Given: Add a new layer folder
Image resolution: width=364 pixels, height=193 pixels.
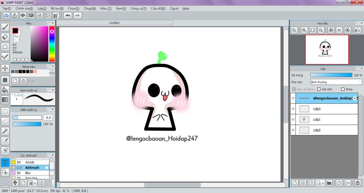Looking at the screenshot, I should [329, 183].
